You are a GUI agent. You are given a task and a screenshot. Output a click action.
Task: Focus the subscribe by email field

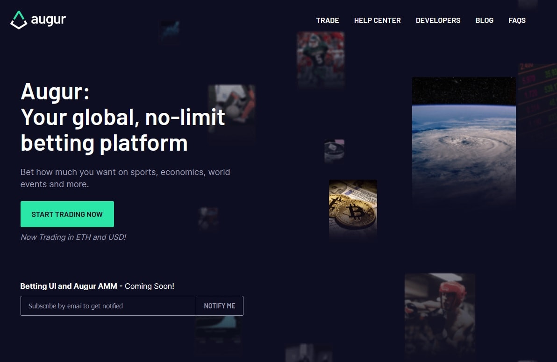[108, 306]
